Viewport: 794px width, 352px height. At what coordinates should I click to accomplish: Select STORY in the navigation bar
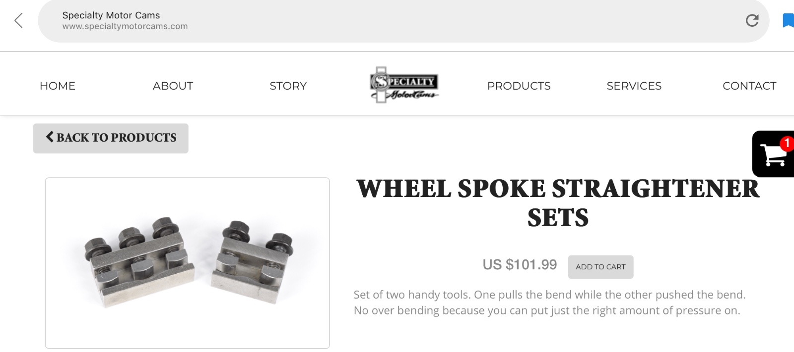point(288,86)
